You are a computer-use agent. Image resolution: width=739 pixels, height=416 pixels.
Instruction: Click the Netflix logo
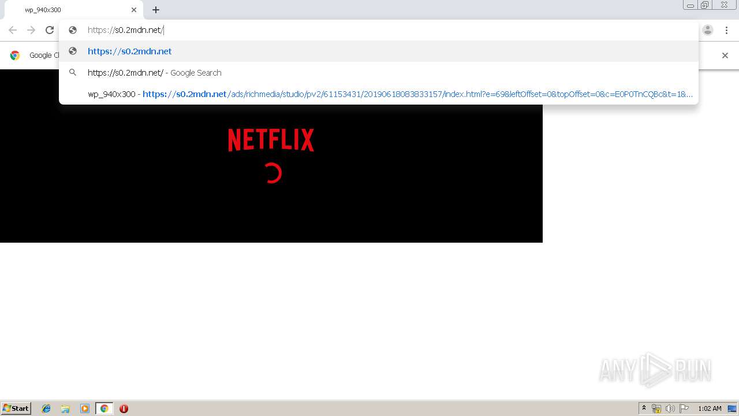271,140
